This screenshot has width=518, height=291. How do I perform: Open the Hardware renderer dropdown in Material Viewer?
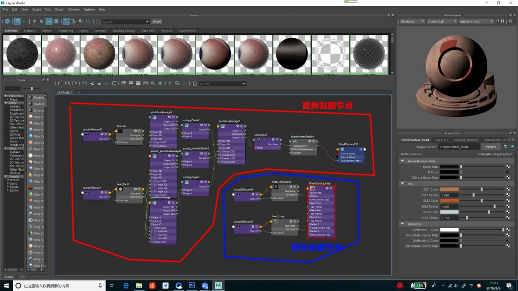[412, 22]
